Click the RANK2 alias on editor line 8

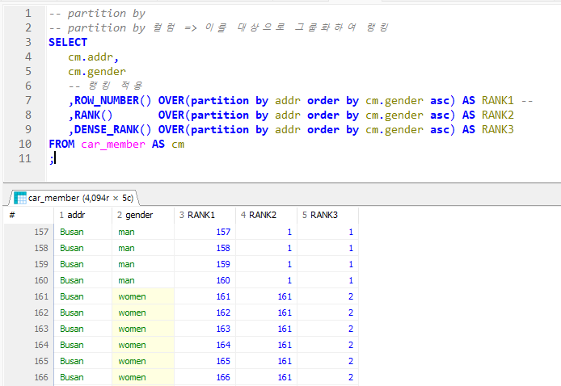click(x=498, y=115)
